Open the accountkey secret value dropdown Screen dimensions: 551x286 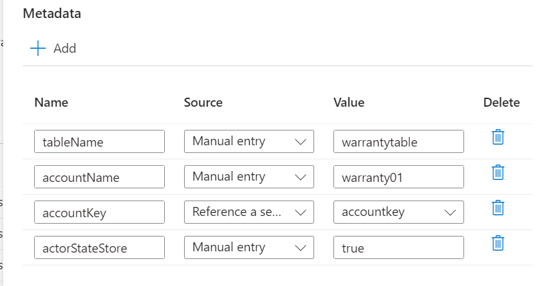point(398,212)
